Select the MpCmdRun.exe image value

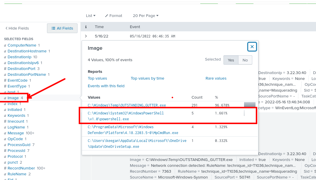click(x=133, y=130)
